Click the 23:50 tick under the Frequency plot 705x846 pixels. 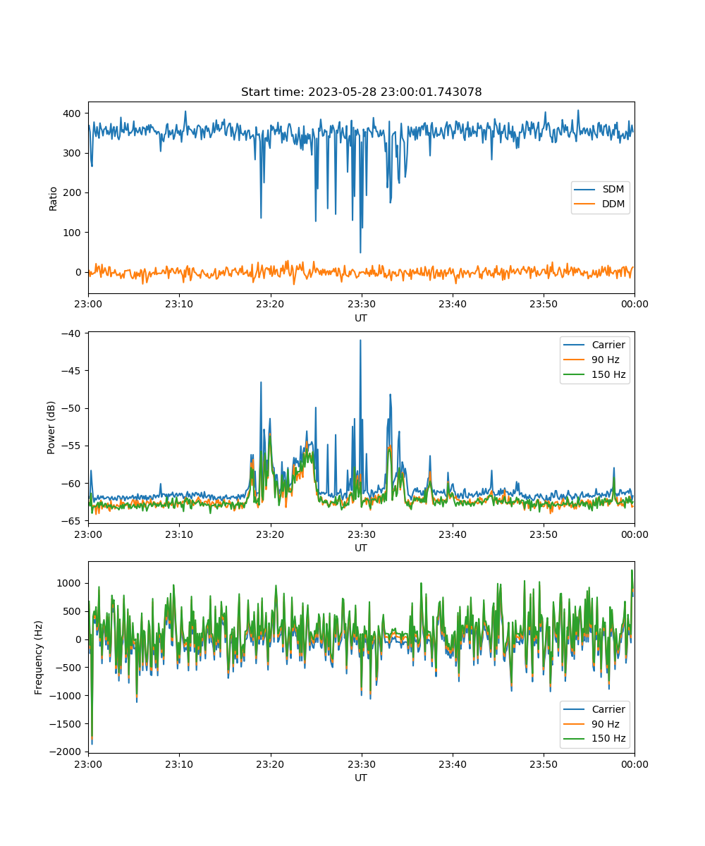[544, 764]
